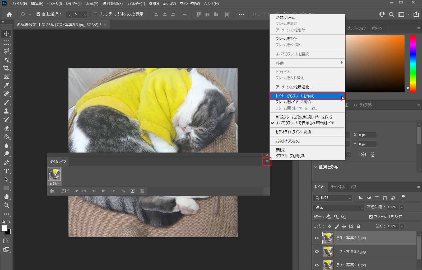Viewport: 422px width, 270px height.
Task: Select the Zoom tool in toolbar
Action: [6, 205]
